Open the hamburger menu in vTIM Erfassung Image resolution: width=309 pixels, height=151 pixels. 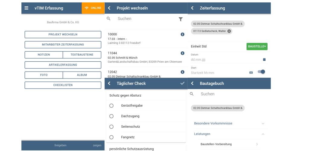pyautogui.click(x=27, y=8)
